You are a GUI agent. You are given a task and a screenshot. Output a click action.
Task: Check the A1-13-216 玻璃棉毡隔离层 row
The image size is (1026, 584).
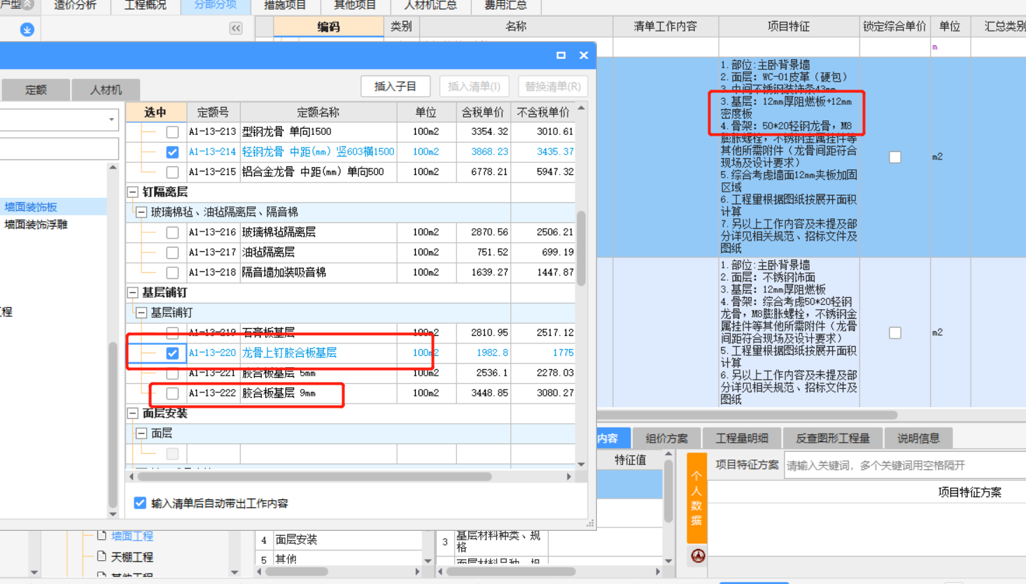[172, 232]
